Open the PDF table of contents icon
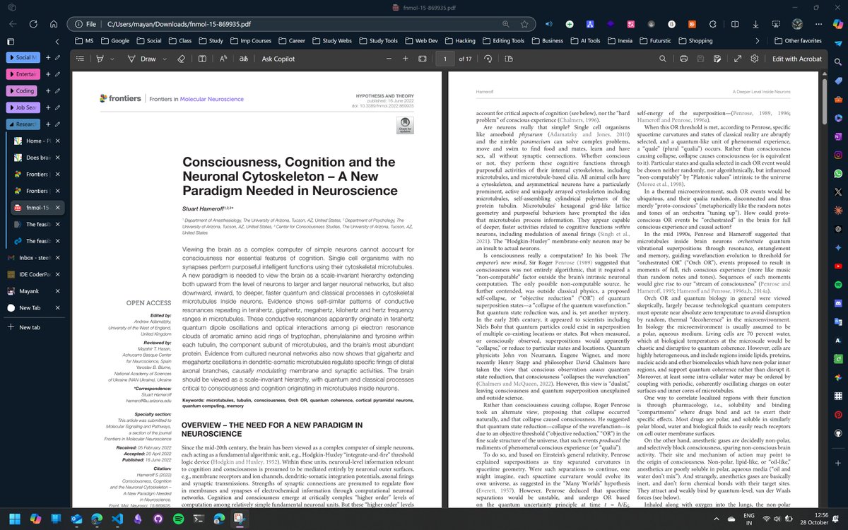The height and width of the screenshot is (530, 848). click(x=81, y=59)
